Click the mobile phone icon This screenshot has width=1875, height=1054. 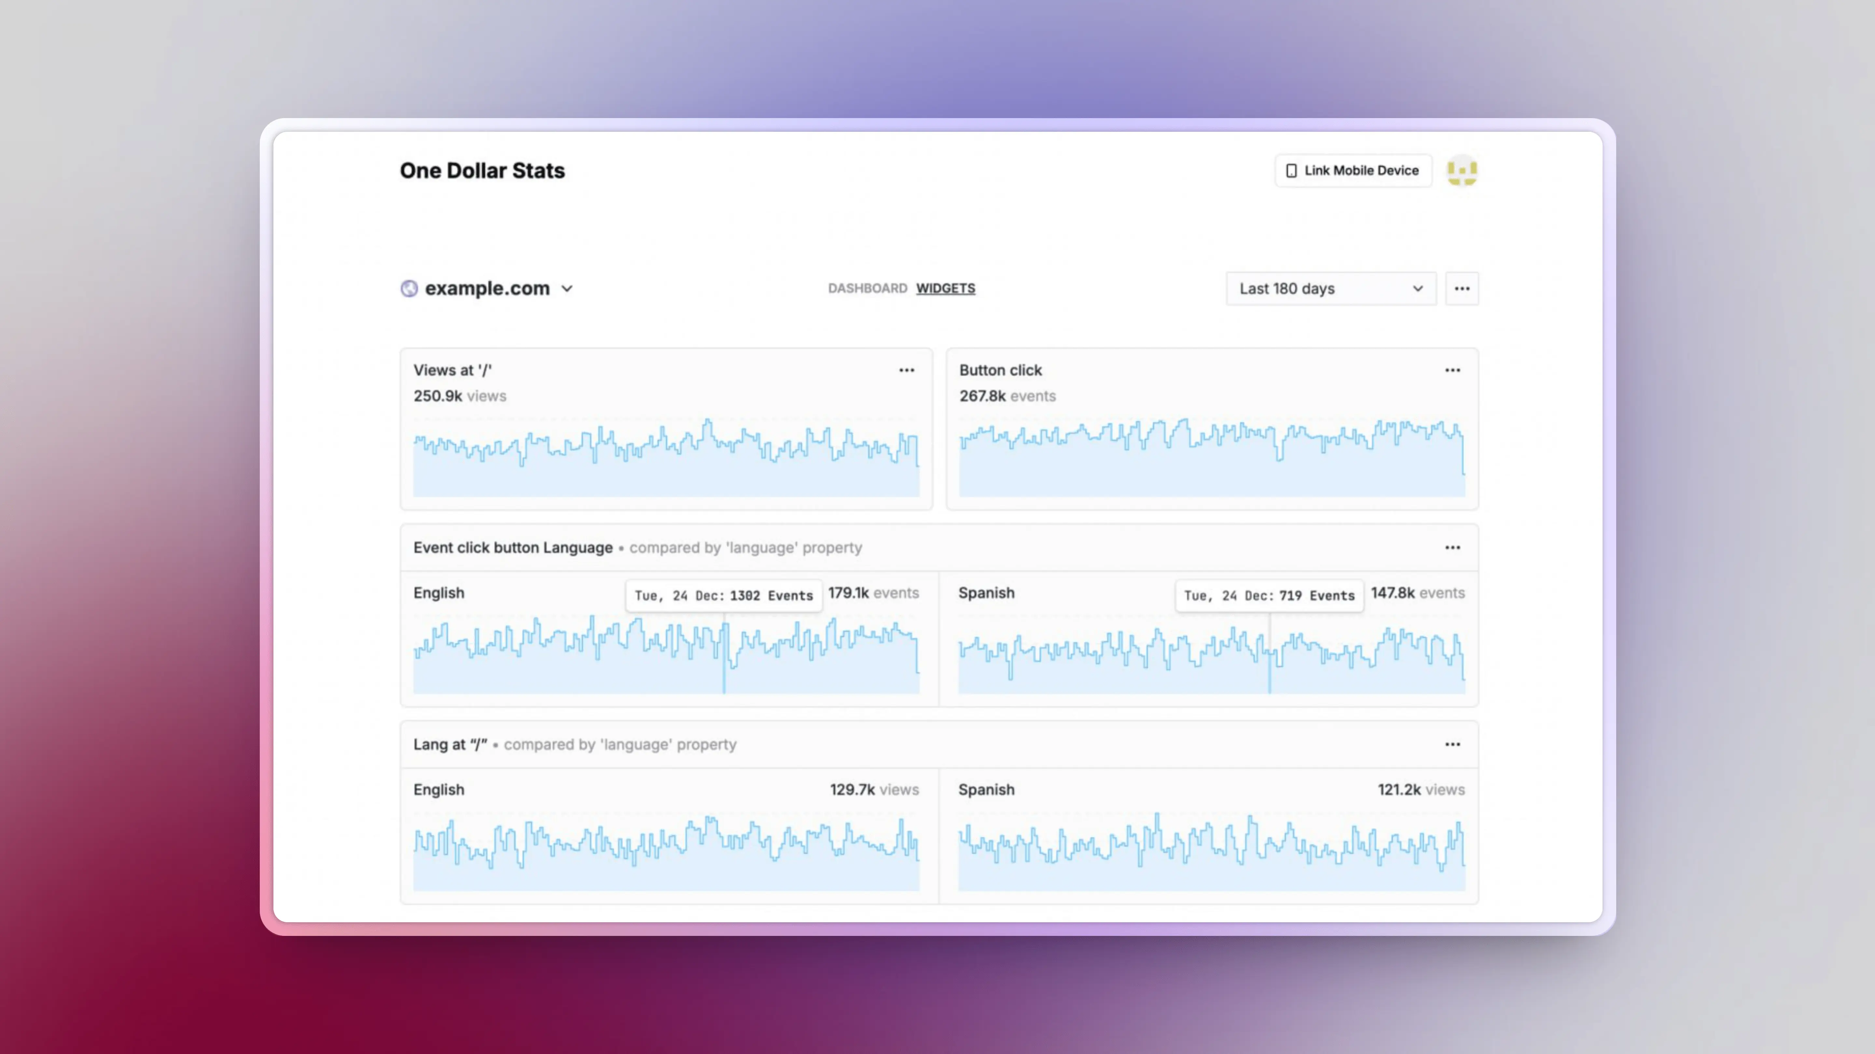click(x=1291, y=170)
